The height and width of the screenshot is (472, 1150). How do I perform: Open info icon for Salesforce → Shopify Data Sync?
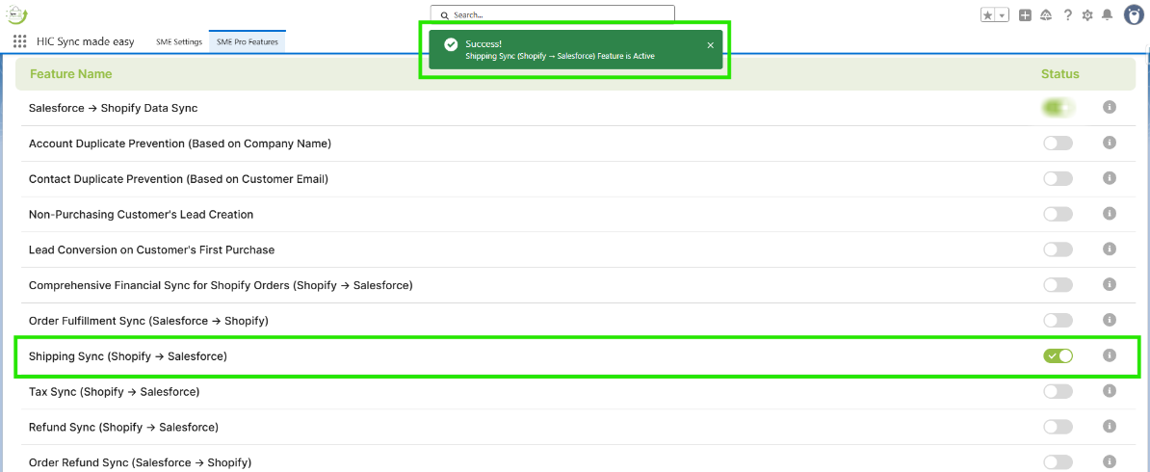(1110, 107)
